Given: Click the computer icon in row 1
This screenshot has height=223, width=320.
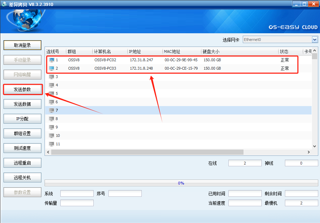Looking at the screenshot, I should pyautogui.click(x=52, y=60).
